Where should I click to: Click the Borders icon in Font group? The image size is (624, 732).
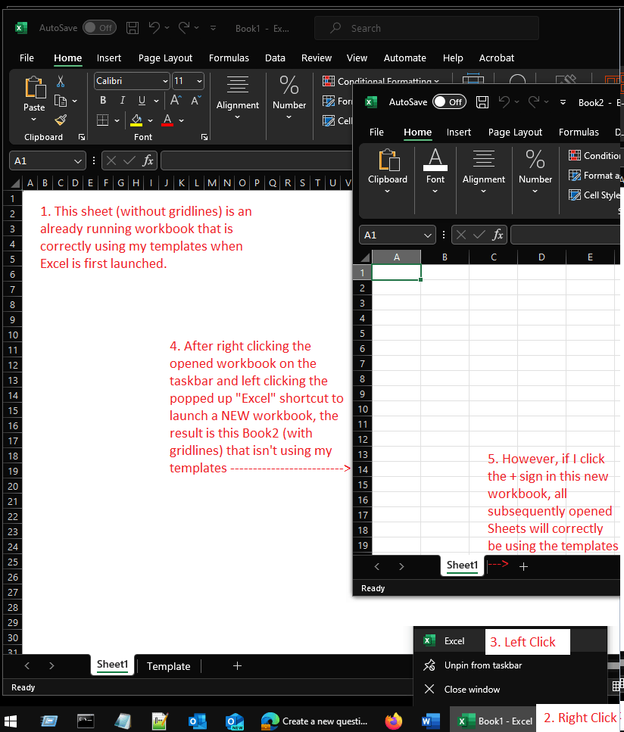102,120
